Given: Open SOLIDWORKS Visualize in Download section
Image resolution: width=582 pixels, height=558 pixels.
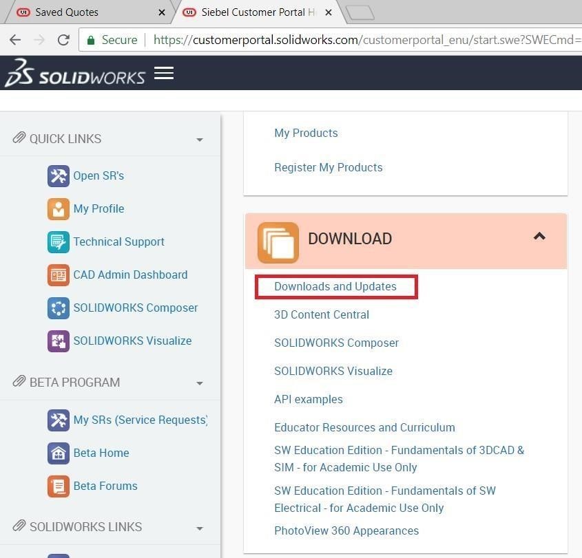Looking at the screenshot, I should pyautogui.click(x=333, y=371).
